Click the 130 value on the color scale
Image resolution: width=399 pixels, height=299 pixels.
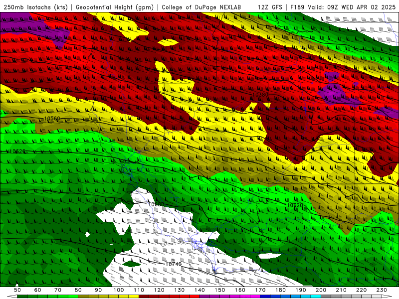(180, 290)
